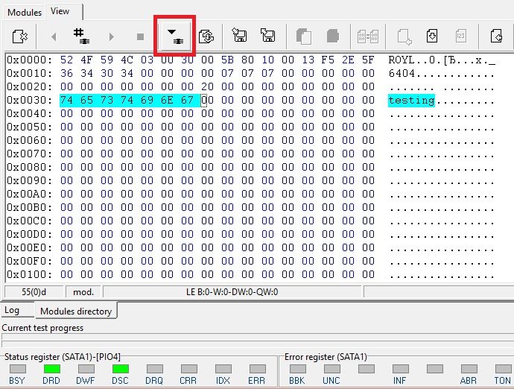This screenshot has height=389, width=514.
Task: Click hex byte '2E' in row 0x0000
Action: coord(348,60)
